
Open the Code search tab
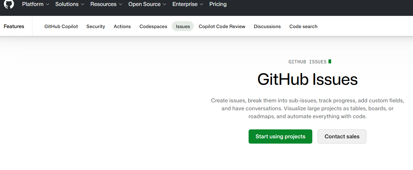pyautogui.click(x=303, y=26)
